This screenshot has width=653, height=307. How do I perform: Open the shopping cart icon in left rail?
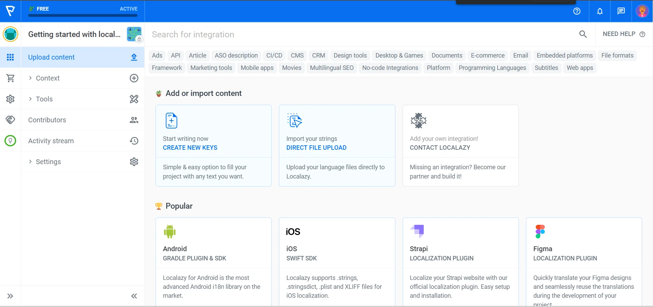[x=10, y=78]
